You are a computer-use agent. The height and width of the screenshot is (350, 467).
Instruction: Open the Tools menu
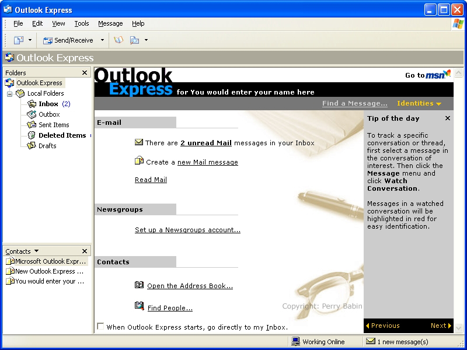tap(82, 23)
